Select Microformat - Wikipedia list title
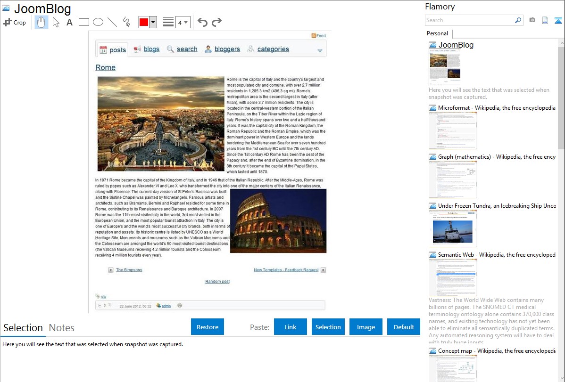Image resolution: width=565 pixels, height=382 pixels. coord(497,108)
